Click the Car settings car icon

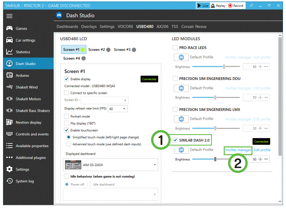(x=9, y=40)
